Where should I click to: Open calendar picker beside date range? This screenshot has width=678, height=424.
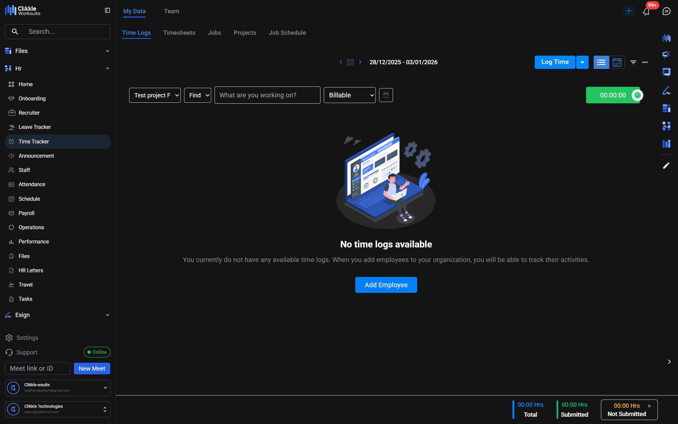point(350,62)
